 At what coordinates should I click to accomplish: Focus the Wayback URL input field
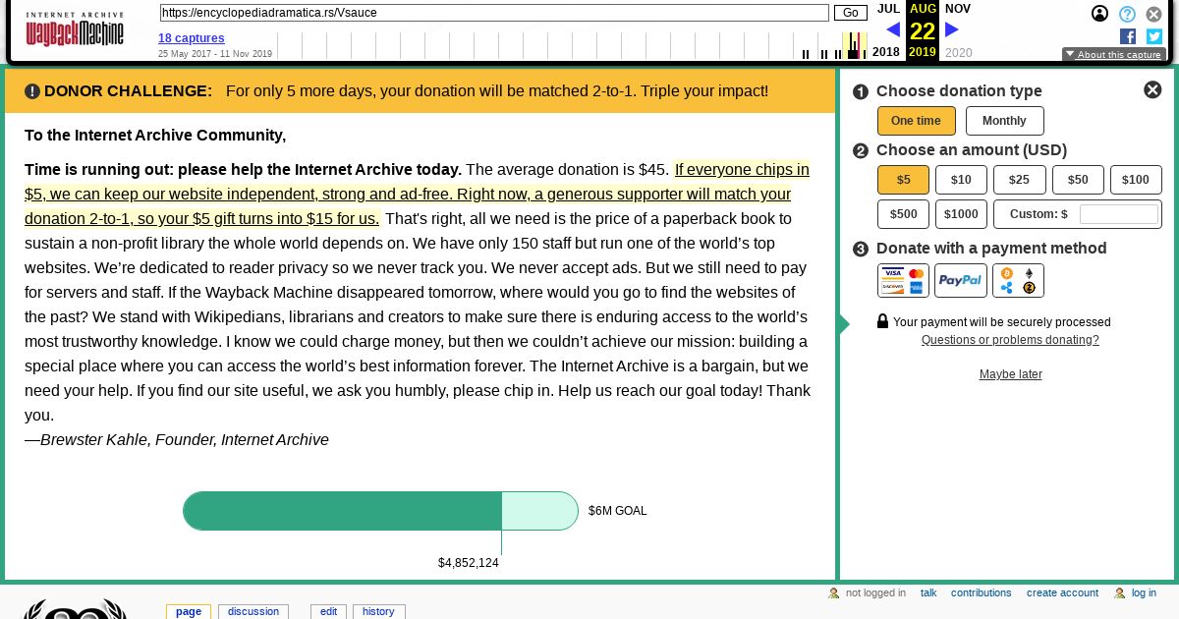tap(494, 13)
